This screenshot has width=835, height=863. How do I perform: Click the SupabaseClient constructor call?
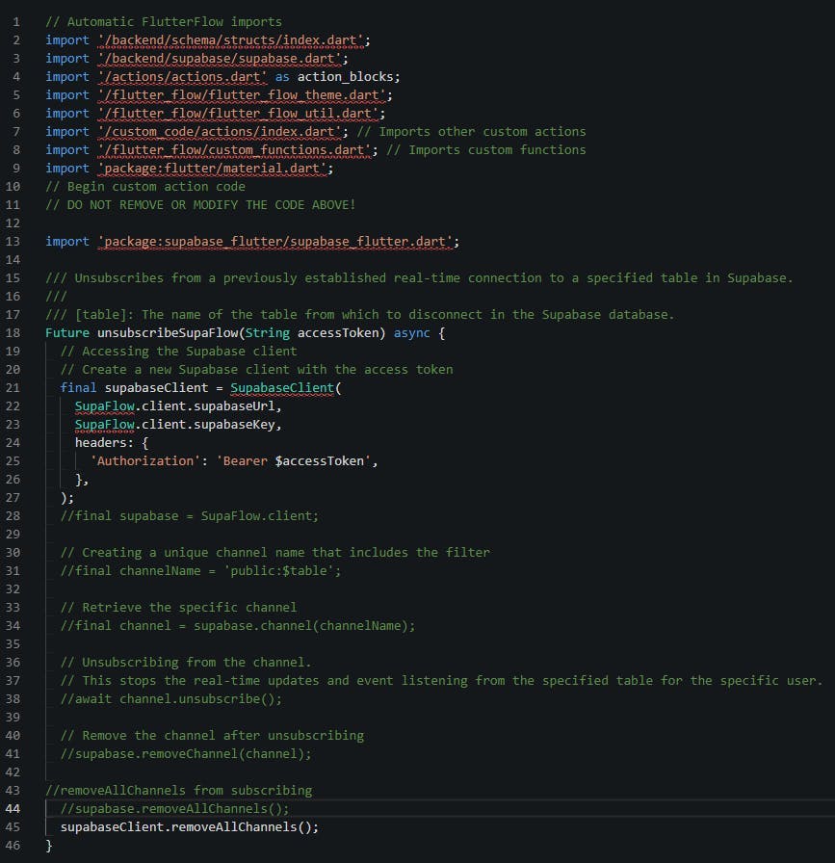click(282, 387)
